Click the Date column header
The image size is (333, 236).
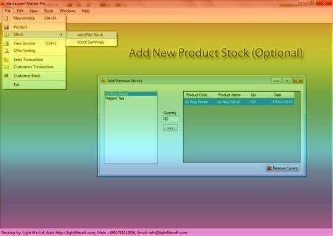tap(283, 95)
